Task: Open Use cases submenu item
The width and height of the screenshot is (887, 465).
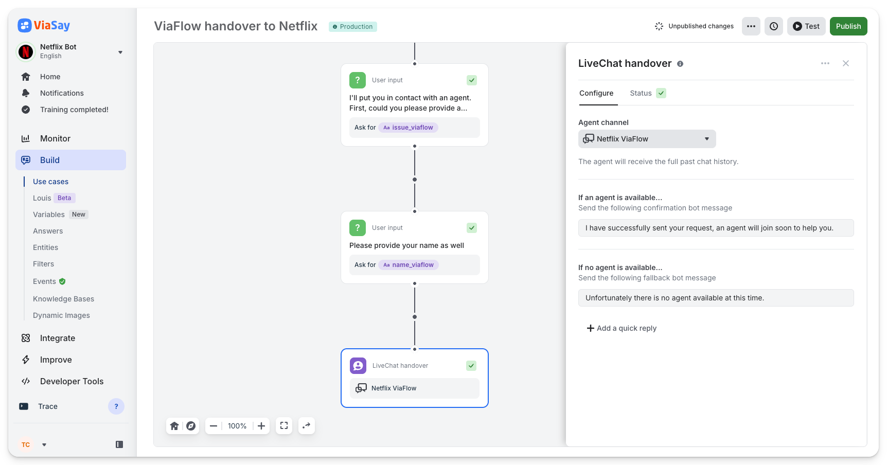Action: point(50,182)
